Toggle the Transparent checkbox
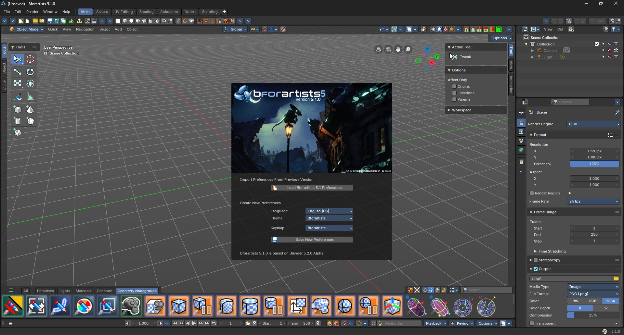 coord(532,323)
